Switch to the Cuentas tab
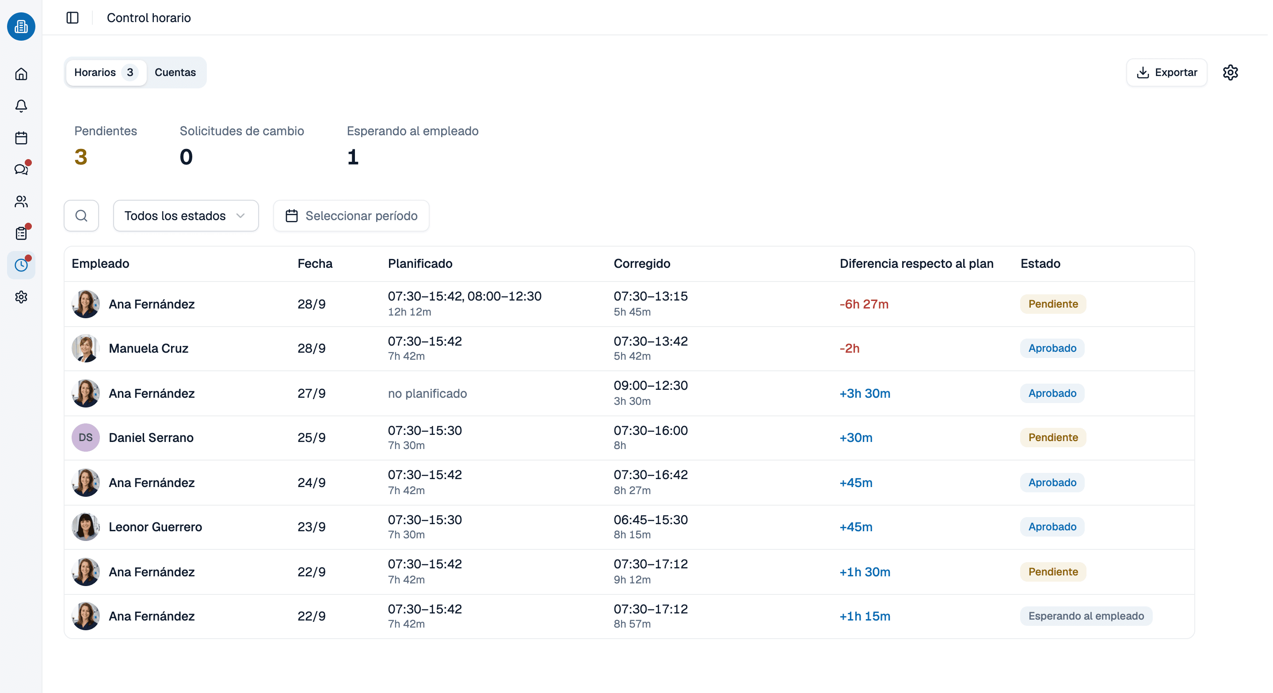The height and width of the screenshot is (693, 1273). tap(175, 72)
